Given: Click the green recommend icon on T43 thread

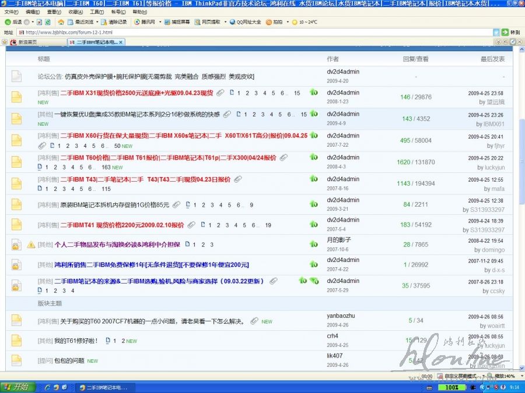Looking at the screenshot, I should 314,178.
